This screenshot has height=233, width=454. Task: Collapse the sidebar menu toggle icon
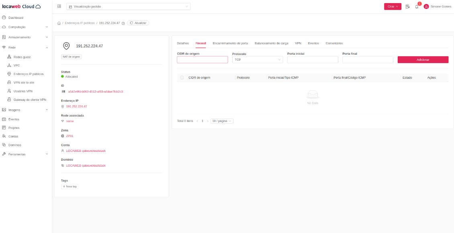click(59, 6)
